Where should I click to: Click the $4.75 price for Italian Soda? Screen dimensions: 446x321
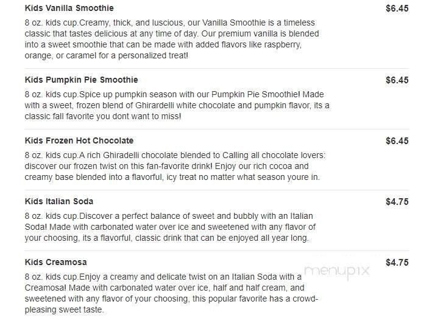point(397,201)
